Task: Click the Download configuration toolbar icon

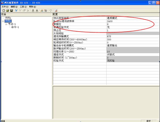Action: pos(37,11)
